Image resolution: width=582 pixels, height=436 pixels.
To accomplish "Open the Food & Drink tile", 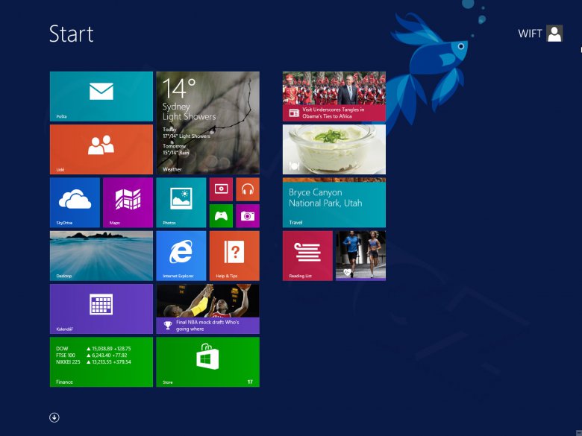I will pos(334,149).
